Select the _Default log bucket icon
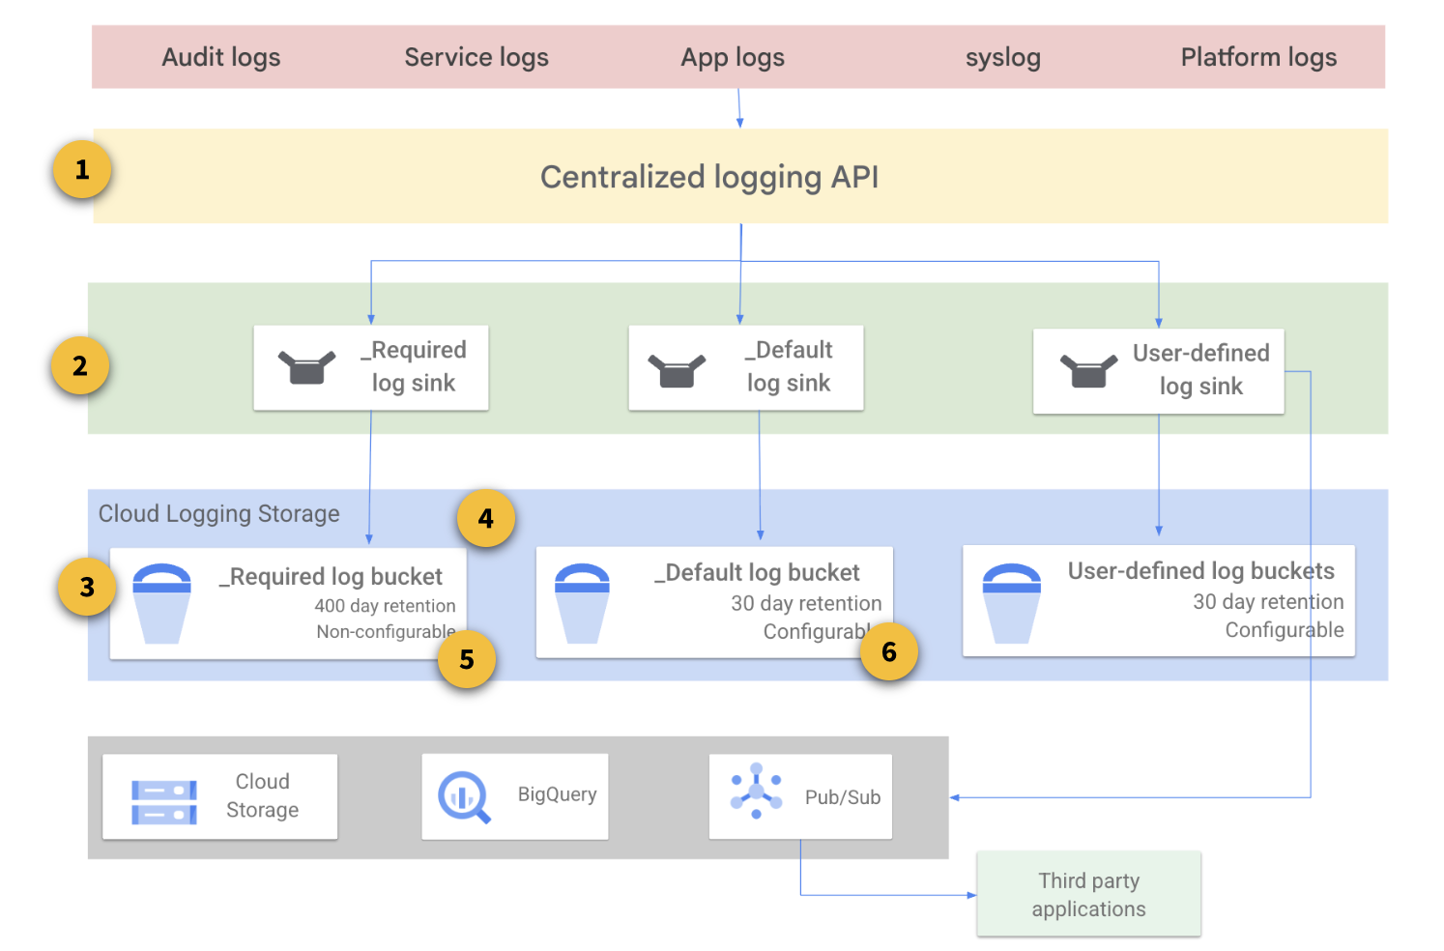The height and width of the screenshot is (951, 1444). [x=582, y=603]
